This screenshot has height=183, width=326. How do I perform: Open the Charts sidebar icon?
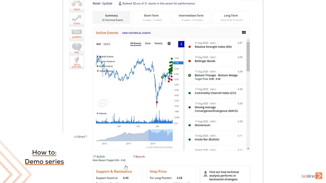[x=77, y=19]
